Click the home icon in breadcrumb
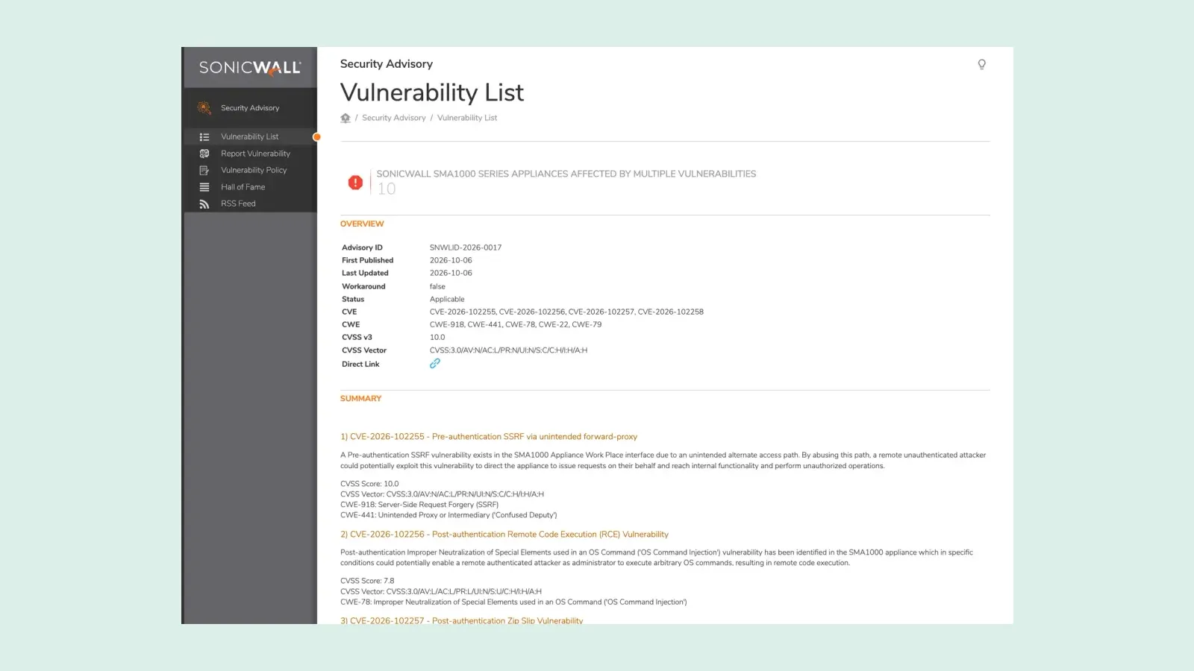Image resolution: width=1194 pixels, height=671 pixels. [346, 118]
